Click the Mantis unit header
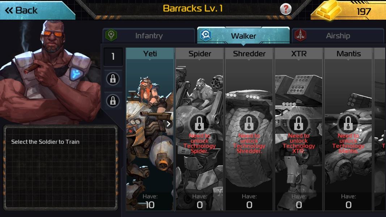This screenshot has height=217, width=386. (348, 54)
